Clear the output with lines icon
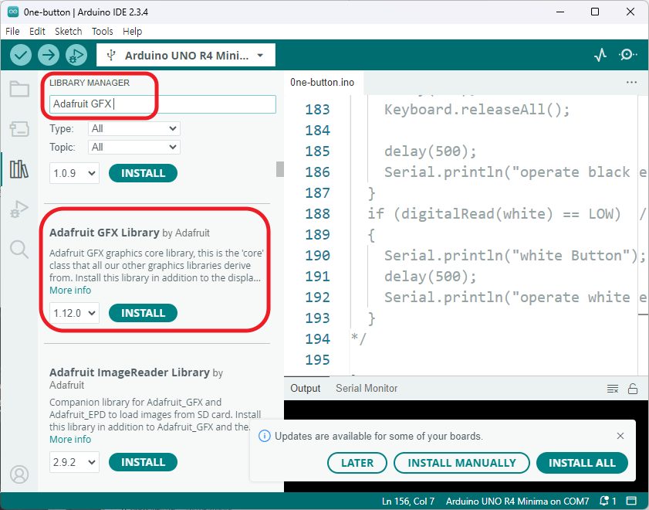Image resolution: width=649 pixels, height=510 pixels. point(613,389)
